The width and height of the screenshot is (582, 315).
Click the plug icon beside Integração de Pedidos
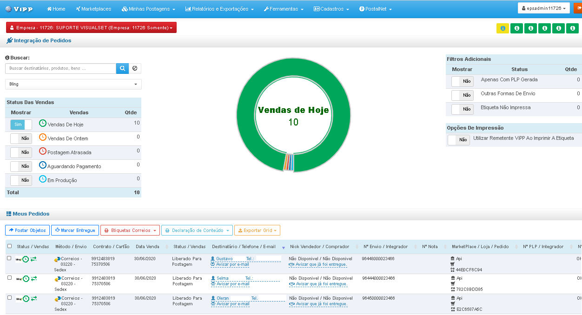pos(9,40)
